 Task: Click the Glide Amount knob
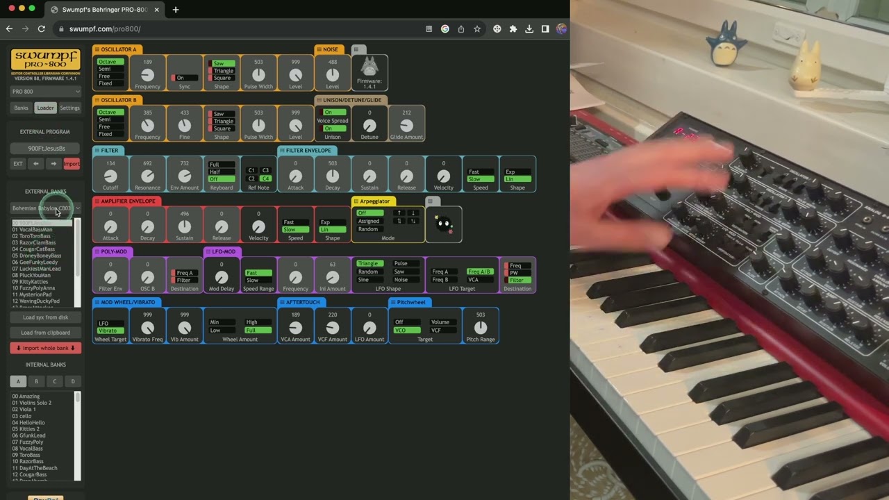pyautogui.click(x=406, y=126)
